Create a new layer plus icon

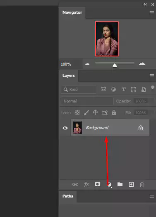pos(131,184)
